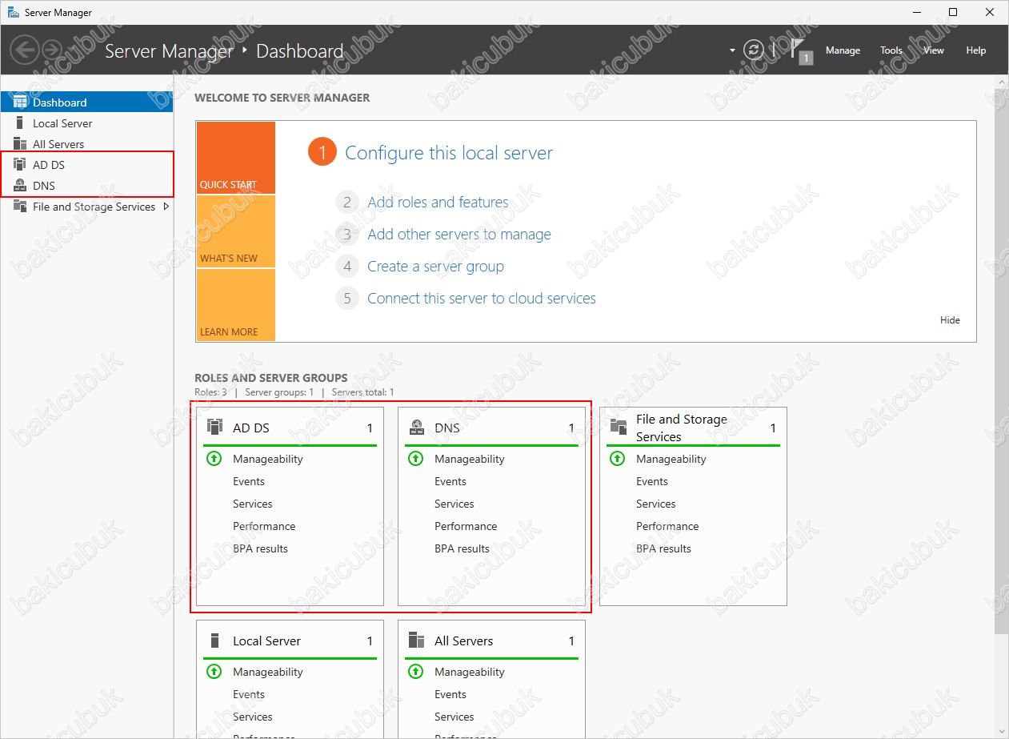Click File and Storage Services tile icon

(x=618, y=427)
